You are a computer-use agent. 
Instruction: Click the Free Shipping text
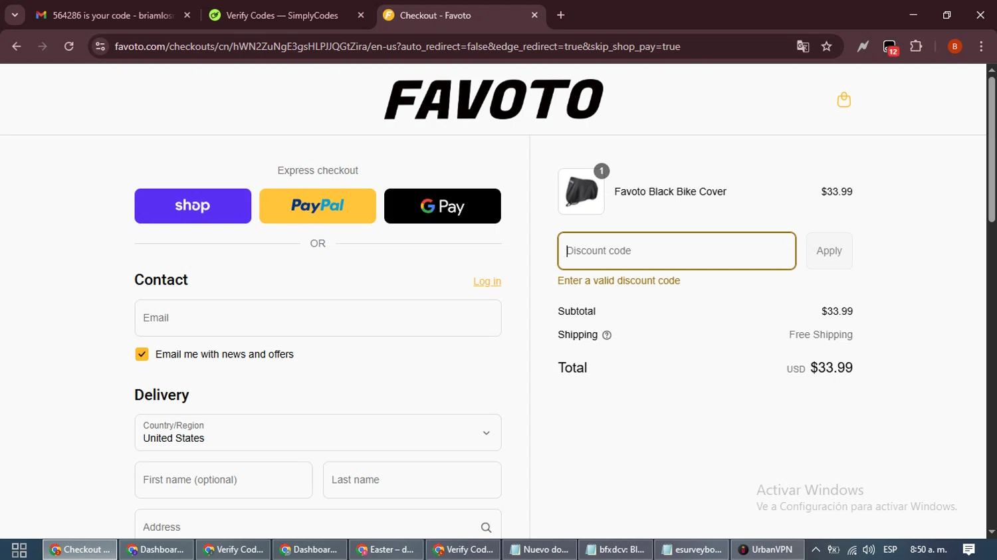click(821, 335)
